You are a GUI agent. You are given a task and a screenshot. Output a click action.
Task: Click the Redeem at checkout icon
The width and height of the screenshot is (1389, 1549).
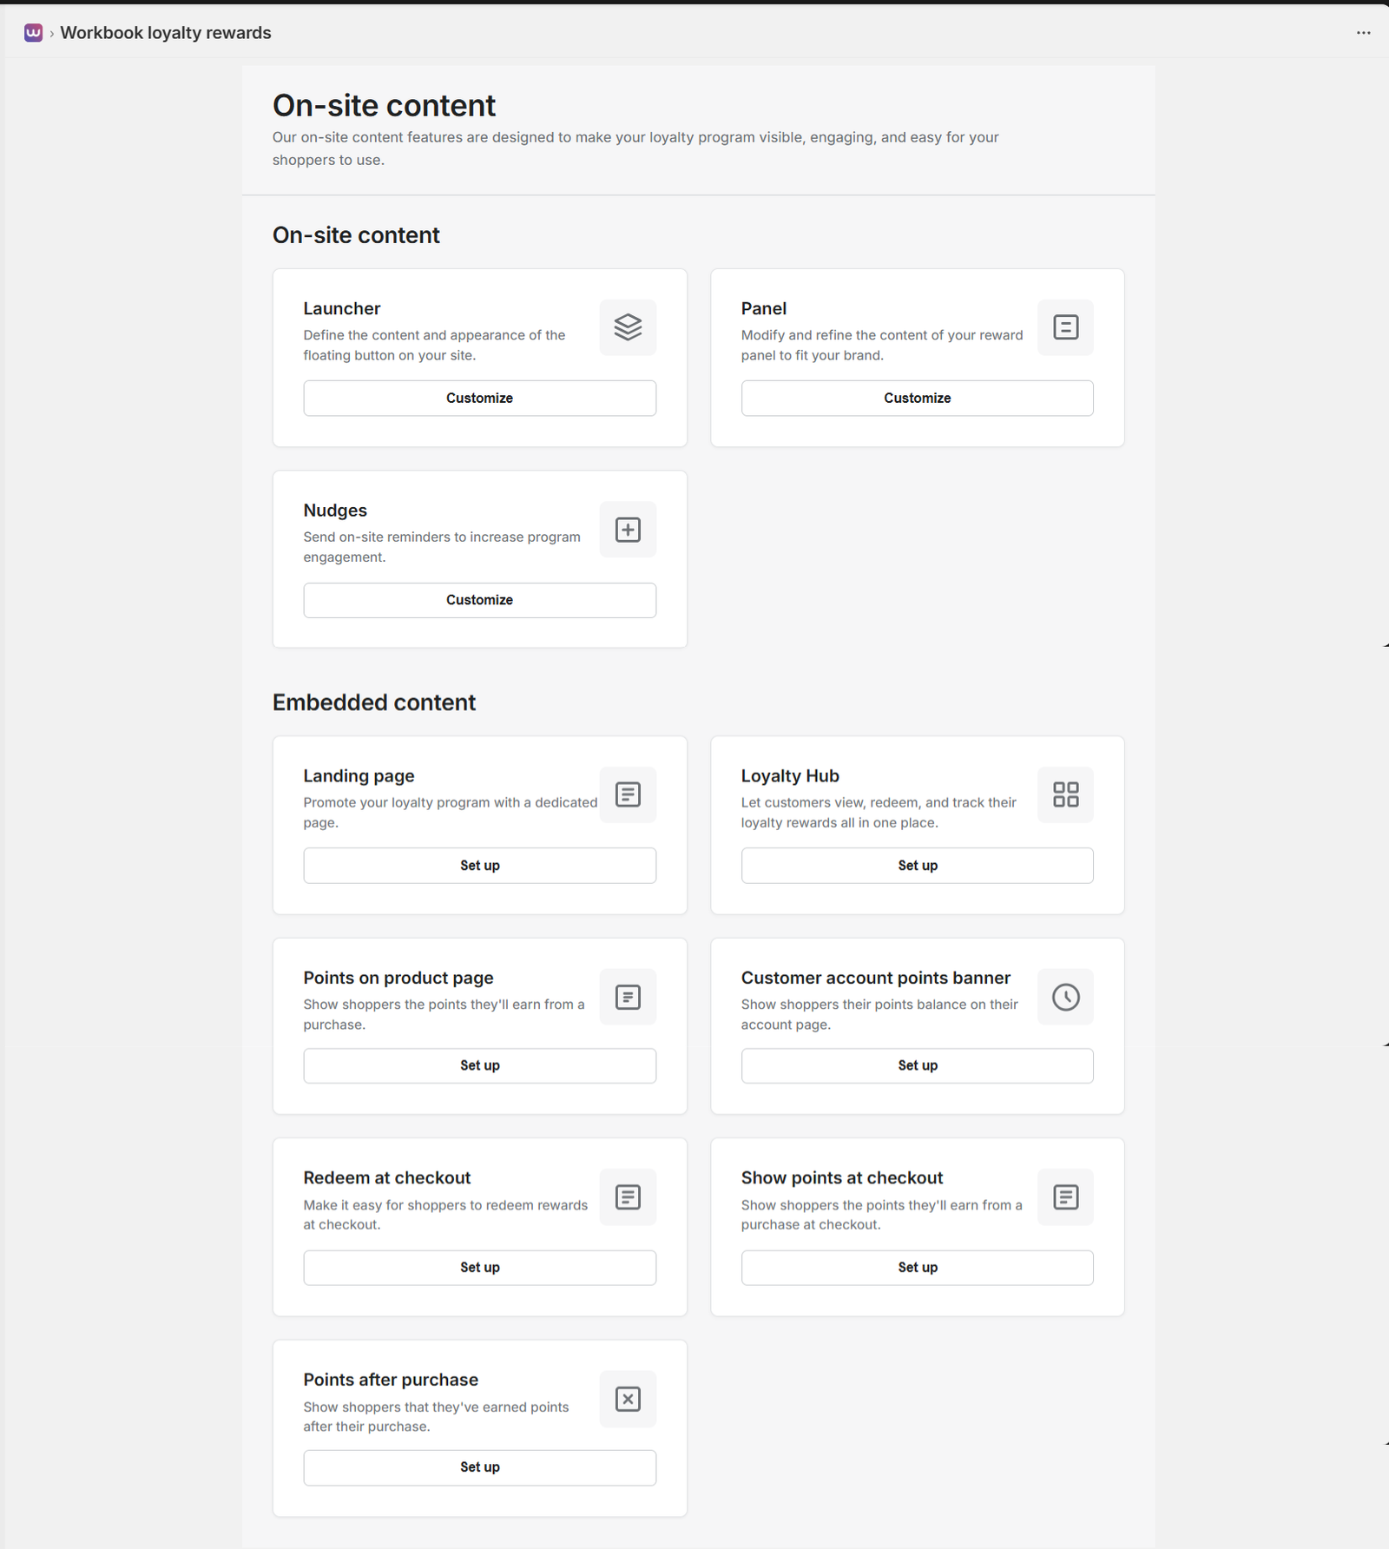(x=627, y=1197)
